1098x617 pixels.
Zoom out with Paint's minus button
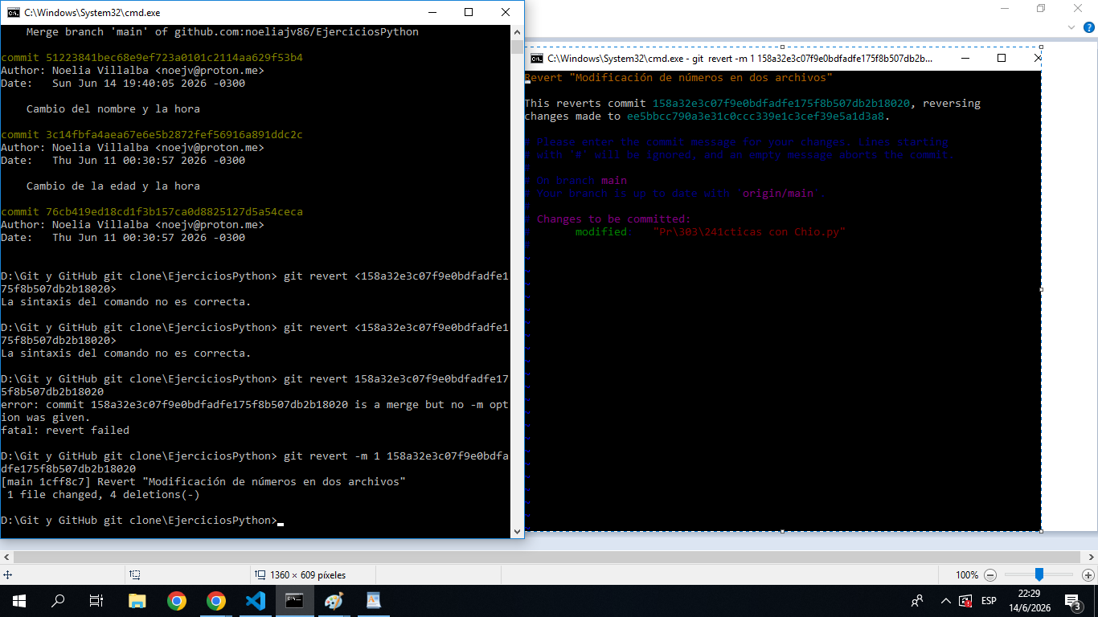(990, 575)
